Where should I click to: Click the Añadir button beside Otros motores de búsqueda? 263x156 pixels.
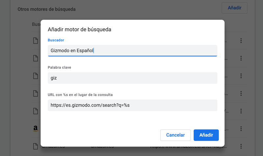click(x=234, y=8)
